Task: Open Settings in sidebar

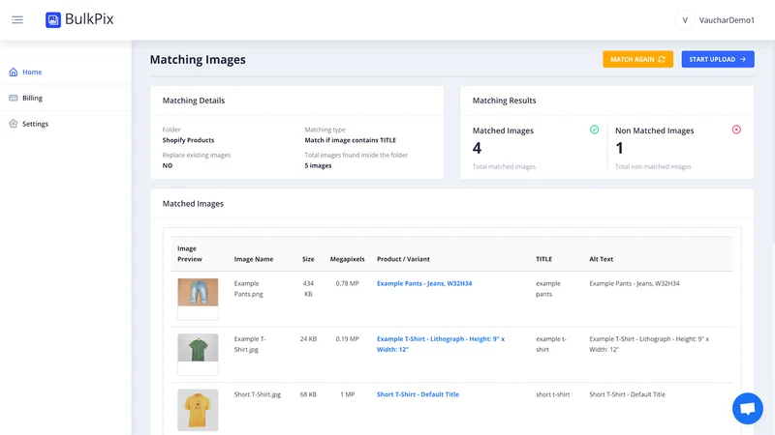Action: (x=35, y=124)
